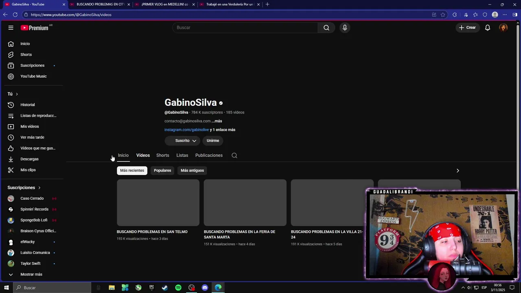Expand Suscripciones list header
The width and height of the screenshot is (521, 293).
[24, 188]
